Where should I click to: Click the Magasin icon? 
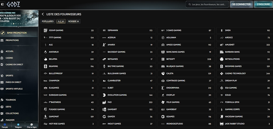tap(2, 120)
